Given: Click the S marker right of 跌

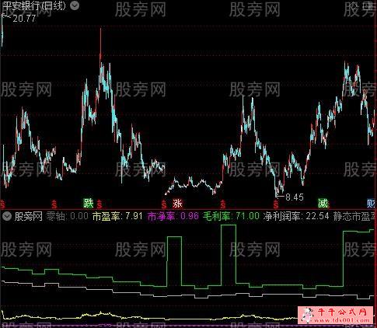Looking at the screenshot, I should pos(99,204).
